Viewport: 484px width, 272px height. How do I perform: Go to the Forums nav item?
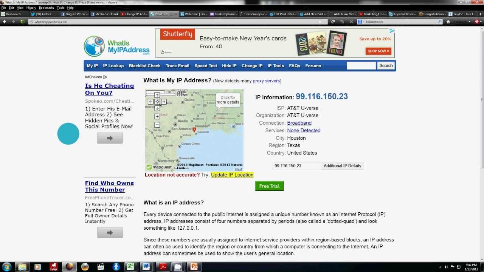pyautogui.click(x=313, y=66)
